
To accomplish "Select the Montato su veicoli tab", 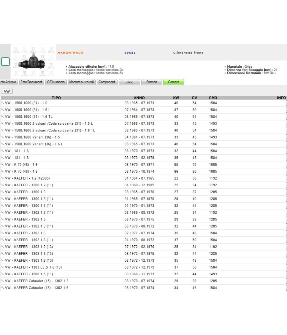I will click(82, 82).
